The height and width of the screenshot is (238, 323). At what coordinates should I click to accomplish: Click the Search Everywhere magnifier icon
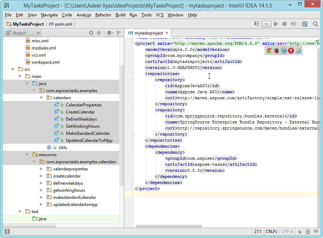[316, 24]
